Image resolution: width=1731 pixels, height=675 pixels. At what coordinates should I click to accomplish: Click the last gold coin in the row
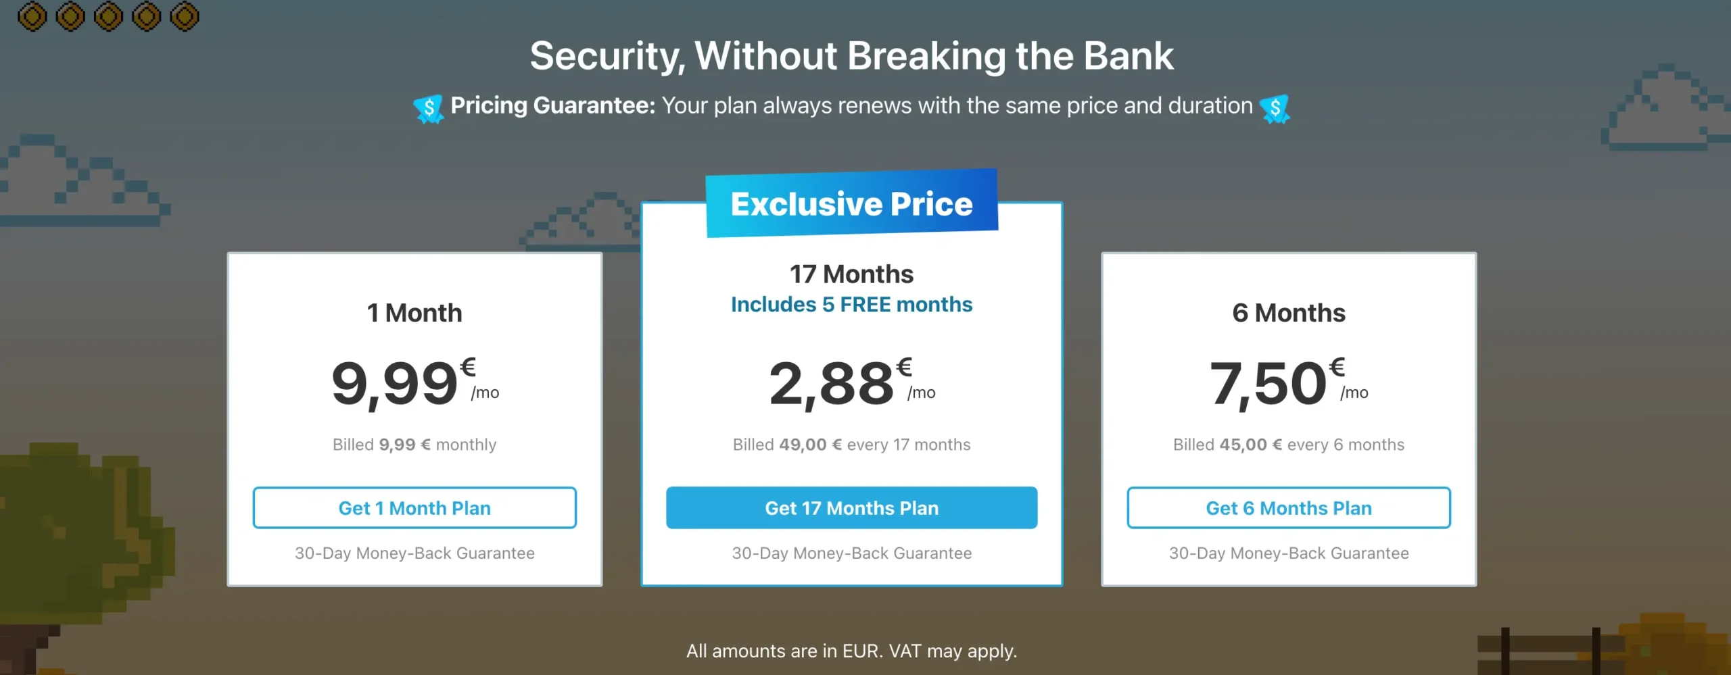tap(185, 16)
